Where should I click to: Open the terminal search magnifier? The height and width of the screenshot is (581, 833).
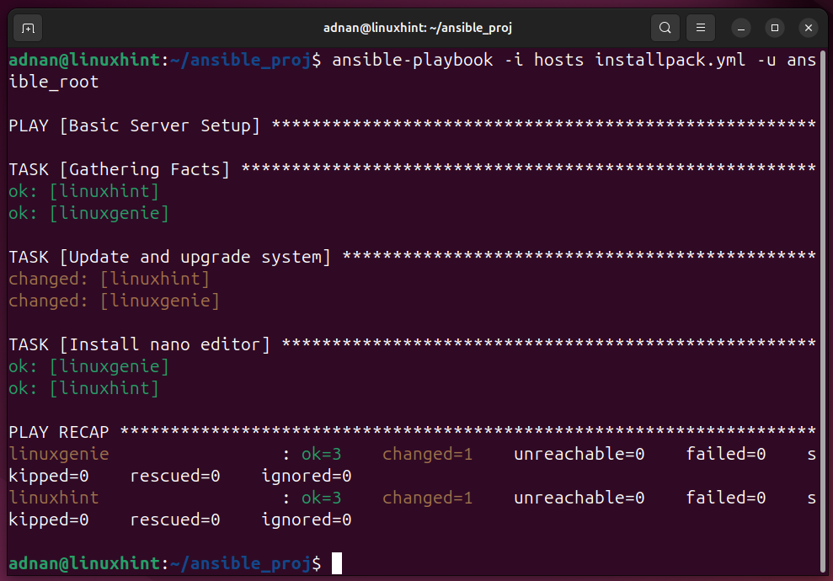[x=665, y=27]
